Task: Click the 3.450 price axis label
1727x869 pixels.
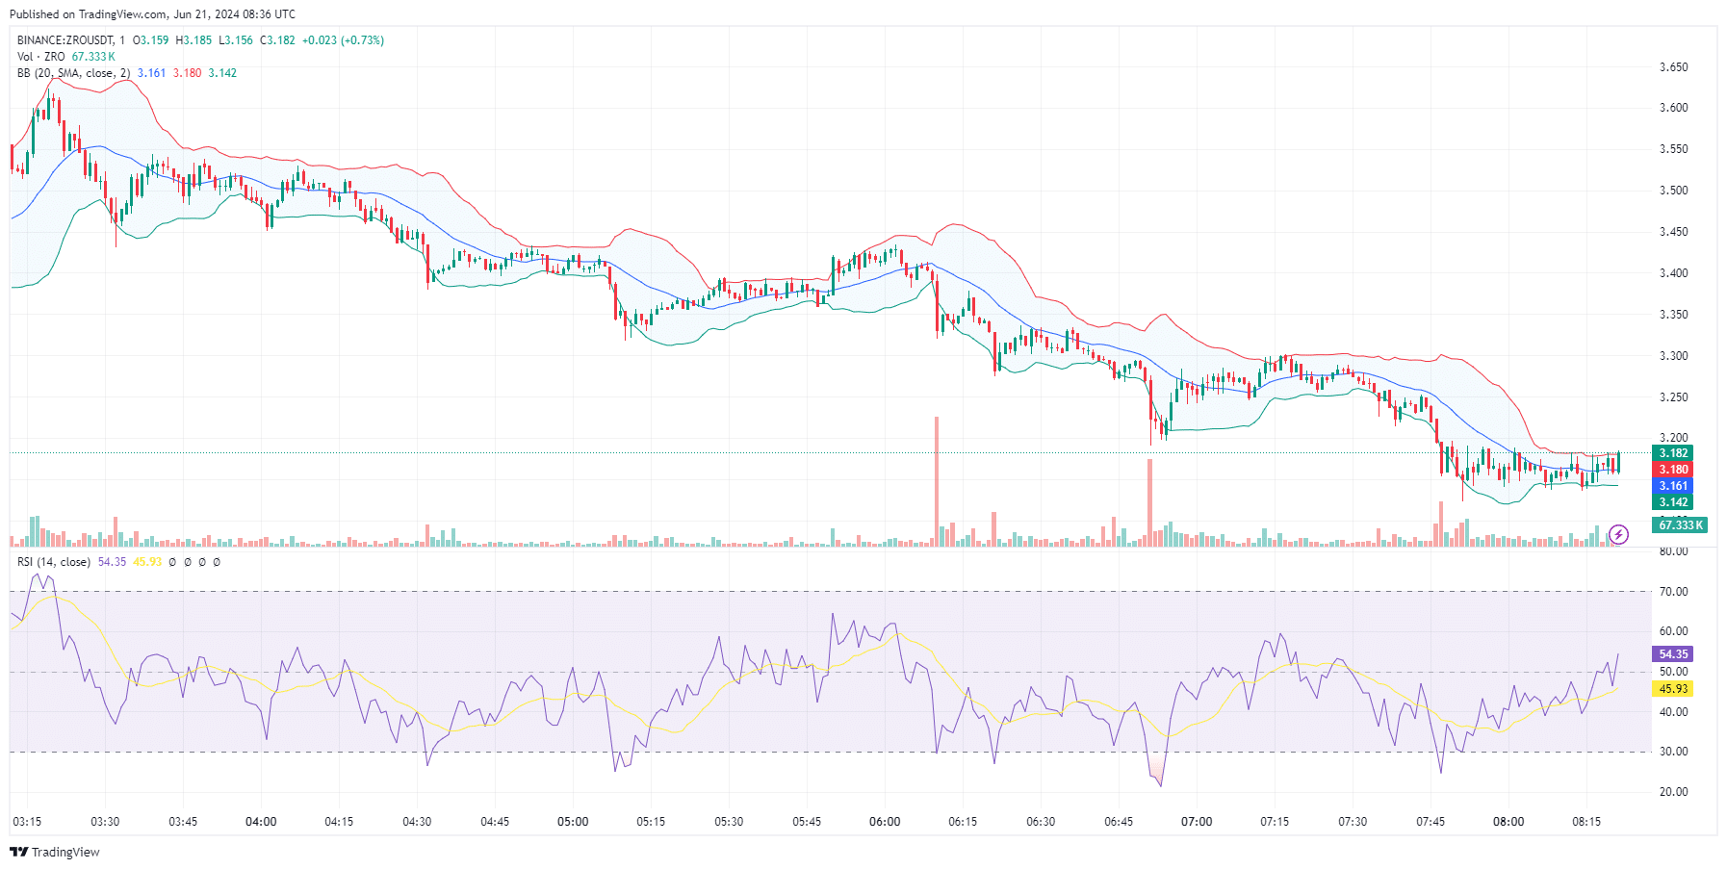Action: (1673, 232)
